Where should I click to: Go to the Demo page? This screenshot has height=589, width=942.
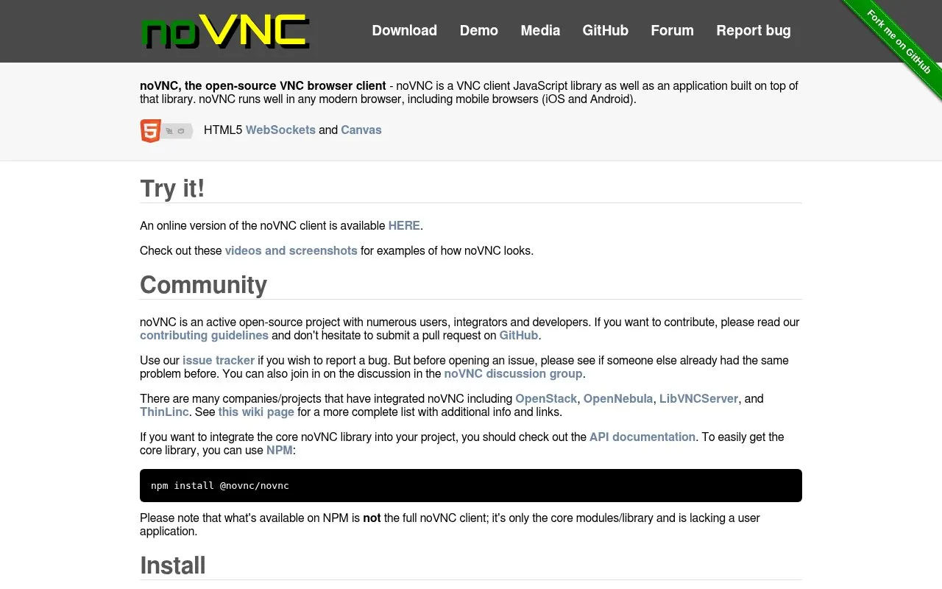pos(479,30)
